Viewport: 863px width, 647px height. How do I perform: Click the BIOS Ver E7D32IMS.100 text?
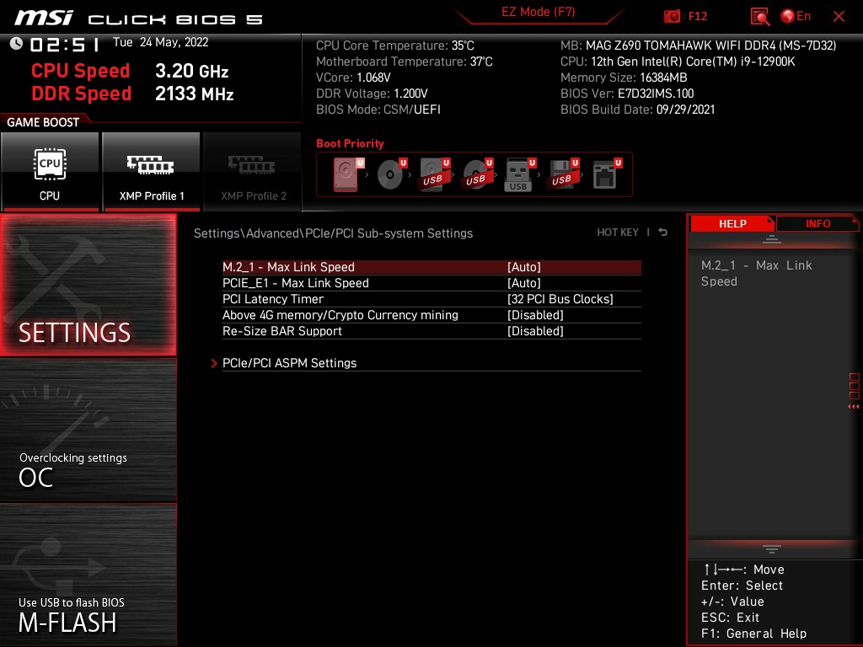pyautogui.click(x=627, y=94)
